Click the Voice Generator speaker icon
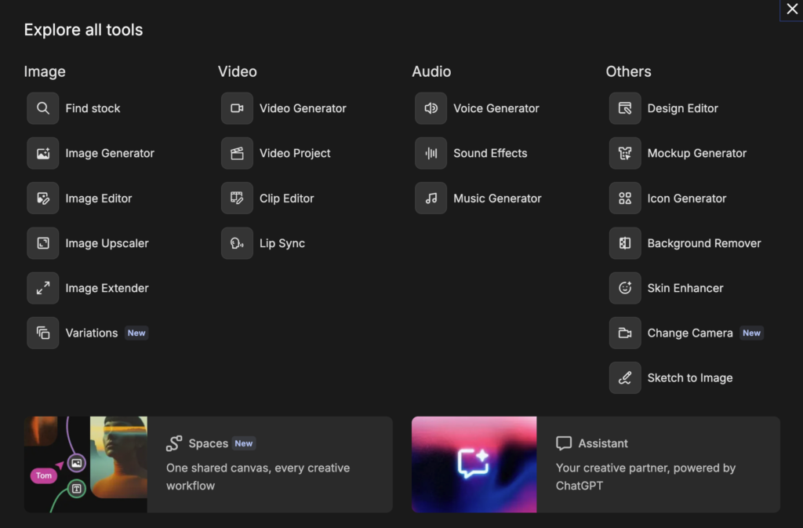Image resolution: width=803 pixels, height=528 pixels. [x=431, y=108]
